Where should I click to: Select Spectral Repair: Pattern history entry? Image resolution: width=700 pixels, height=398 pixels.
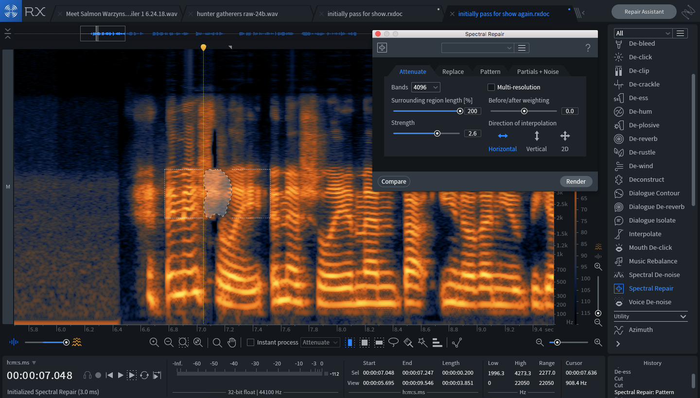pos(644,392)
